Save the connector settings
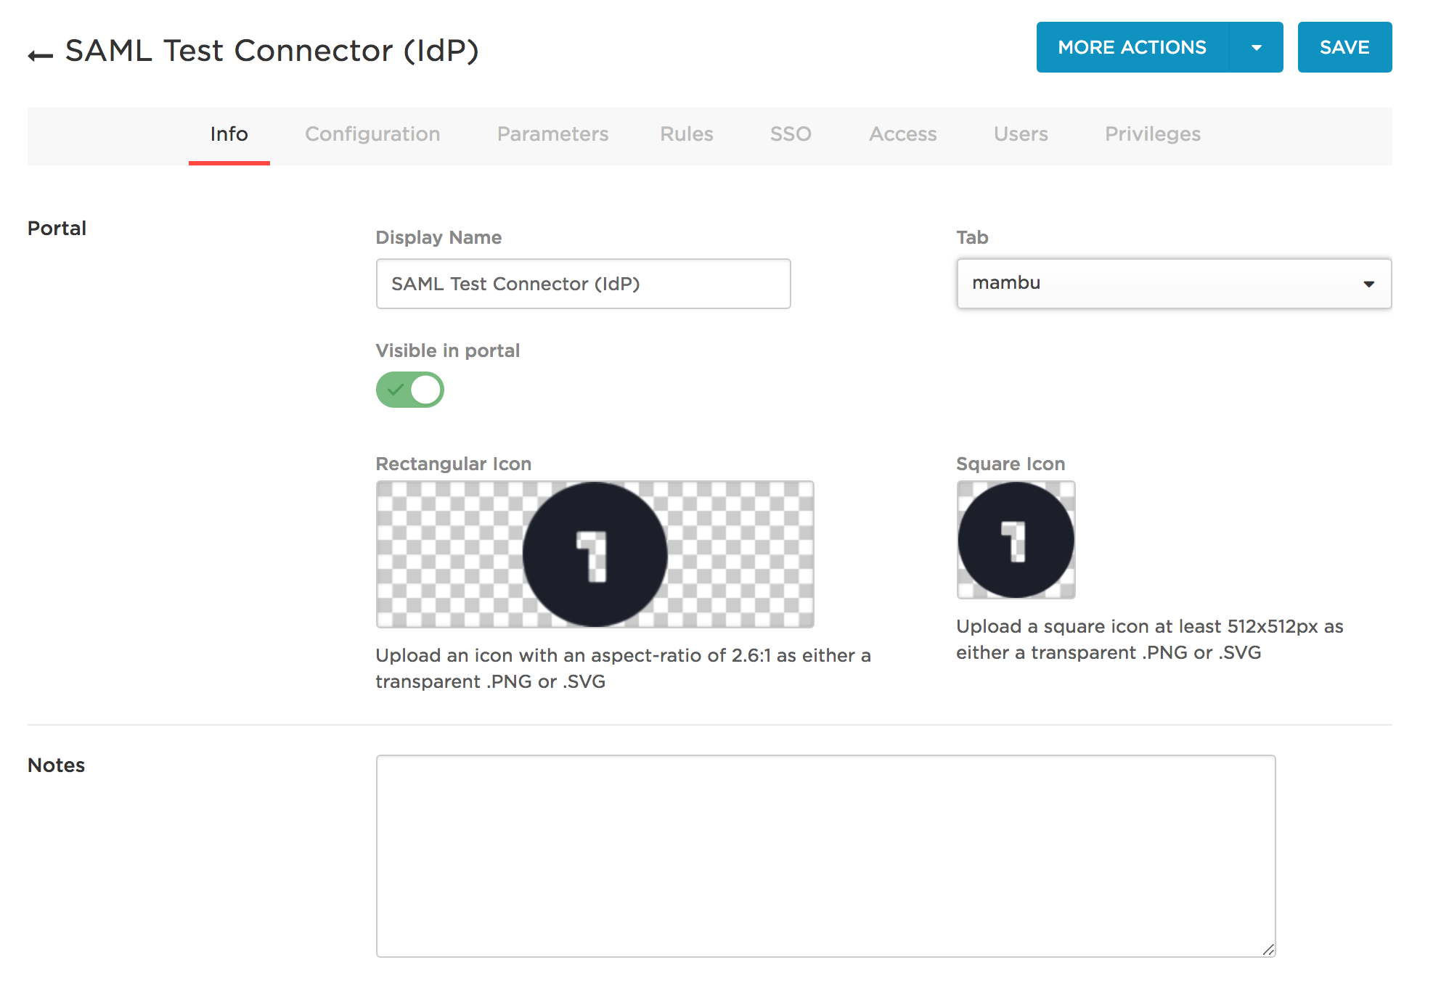1449x981 pixels. click(x=1344, y=48)
